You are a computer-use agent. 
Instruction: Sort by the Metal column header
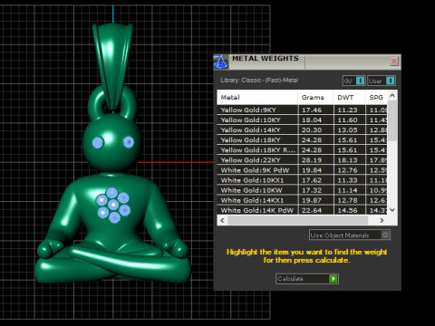[x=257, y=98]
